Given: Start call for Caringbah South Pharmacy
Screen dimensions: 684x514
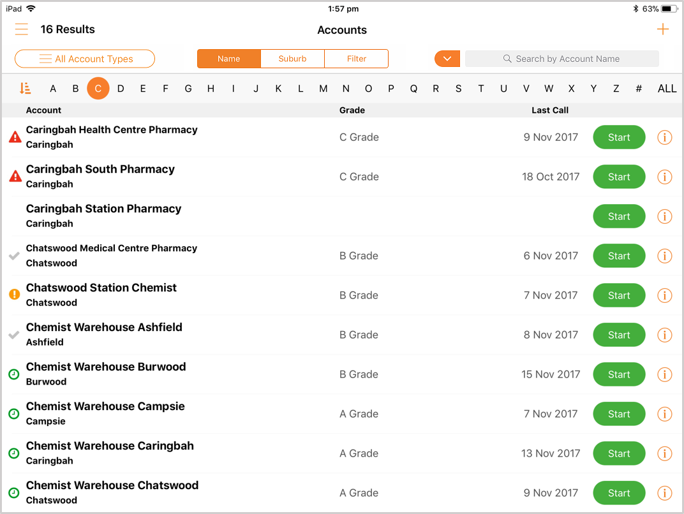Looking at the screenshot, I should (x=619, y=177).
